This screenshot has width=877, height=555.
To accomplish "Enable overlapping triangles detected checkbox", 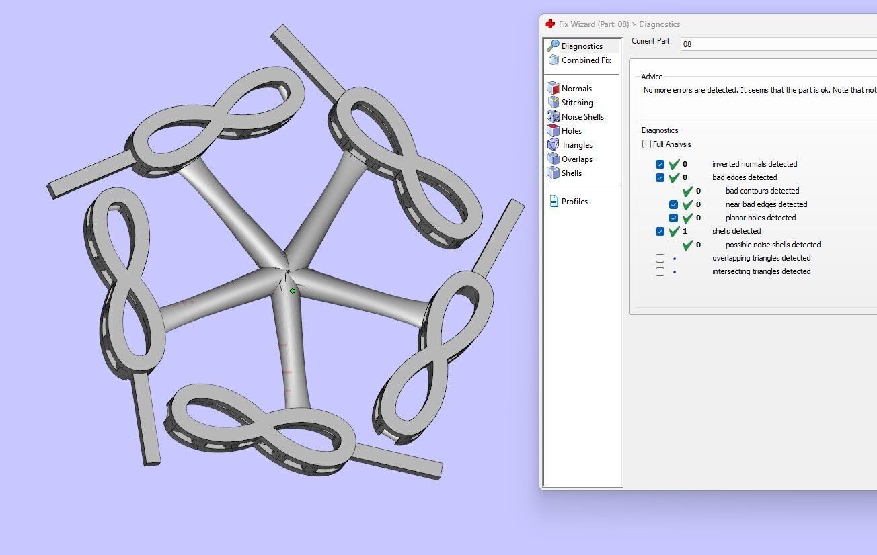I will click(x=660, y=258).
